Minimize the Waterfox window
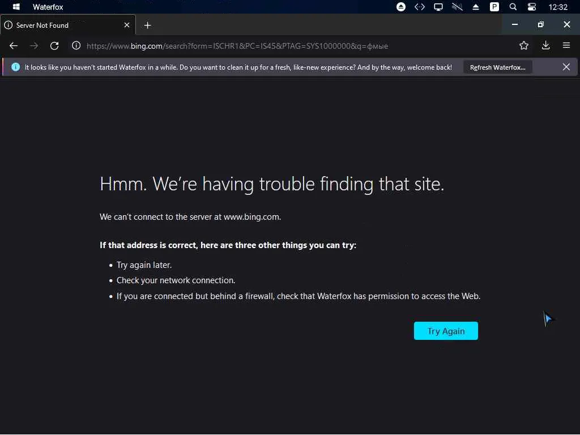This screenshot has height=435, width=580. point(514,24)
